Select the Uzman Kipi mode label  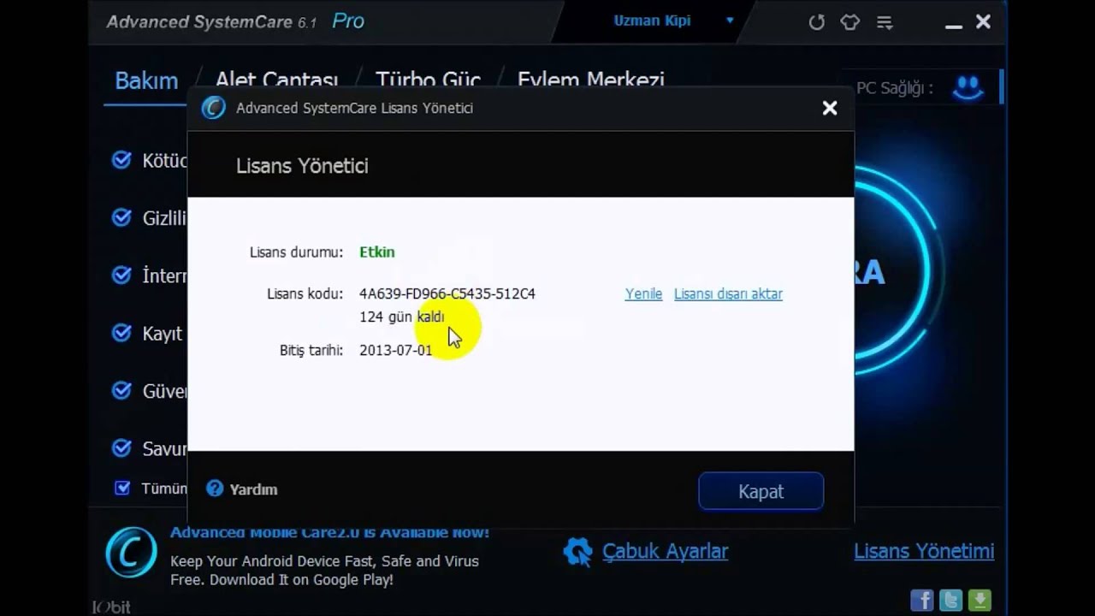coord(652,21)
